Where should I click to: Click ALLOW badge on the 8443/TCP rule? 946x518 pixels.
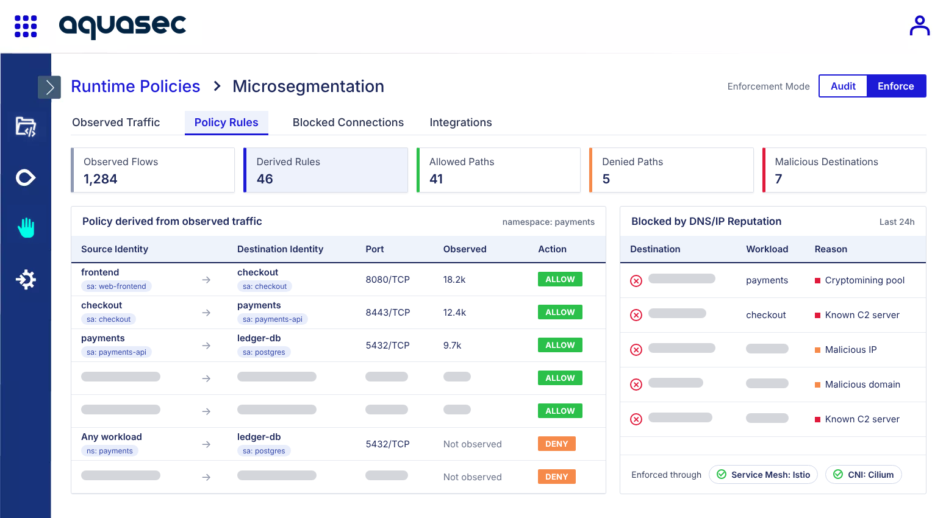tap(560, 312)
